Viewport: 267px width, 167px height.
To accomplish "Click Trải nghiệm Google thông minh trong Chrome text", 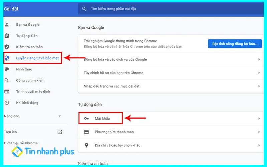I will pyautogui.click(x=120, y=41).
